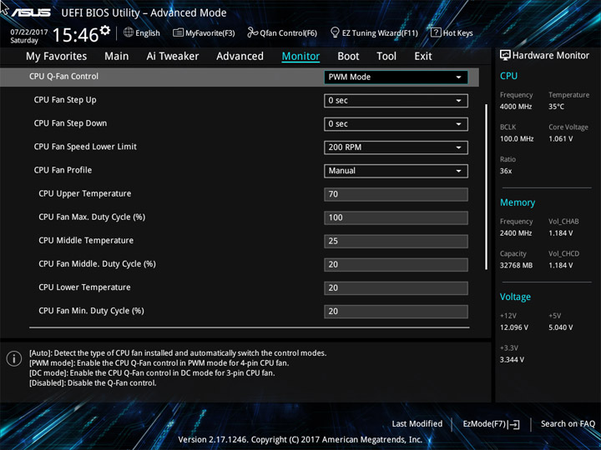Select the CPU Q-Fan Control label
Image resolution: width=601 pixels, height=450 pixels.
pyautogui.click(x=63, y=77)
